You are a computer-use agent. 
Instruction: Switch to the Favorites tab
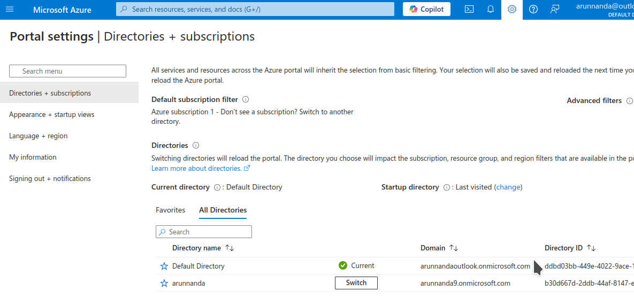[170, 210]
